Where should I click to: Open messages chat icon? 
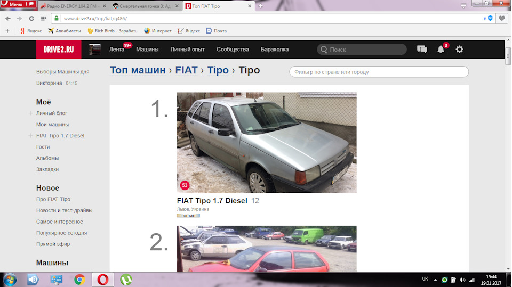pyautogui.click(x=422, y=50)
